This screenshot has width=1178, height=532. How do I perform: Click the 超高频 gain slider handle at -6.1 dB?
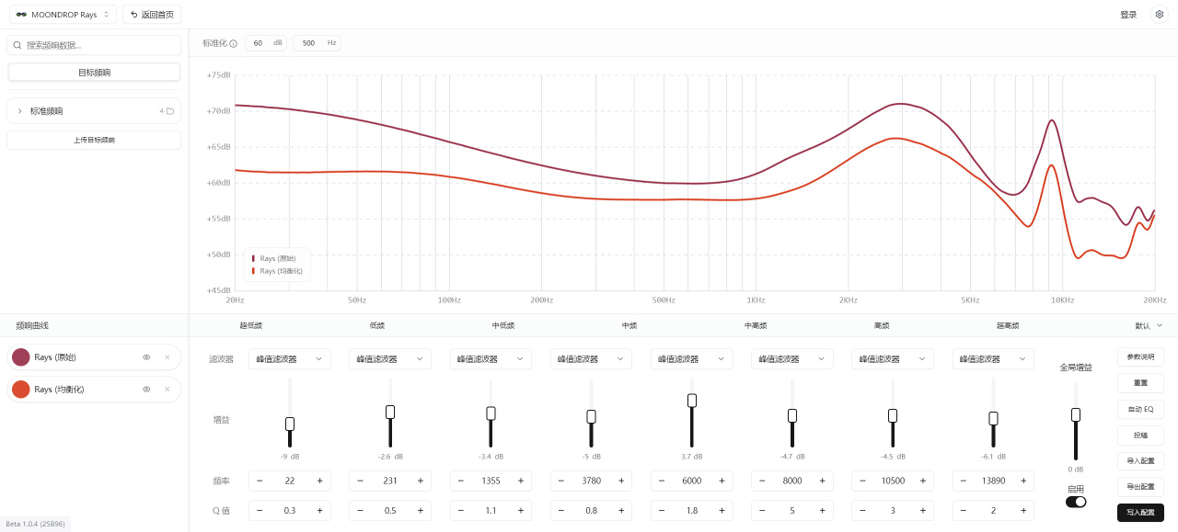coord(993,418)
